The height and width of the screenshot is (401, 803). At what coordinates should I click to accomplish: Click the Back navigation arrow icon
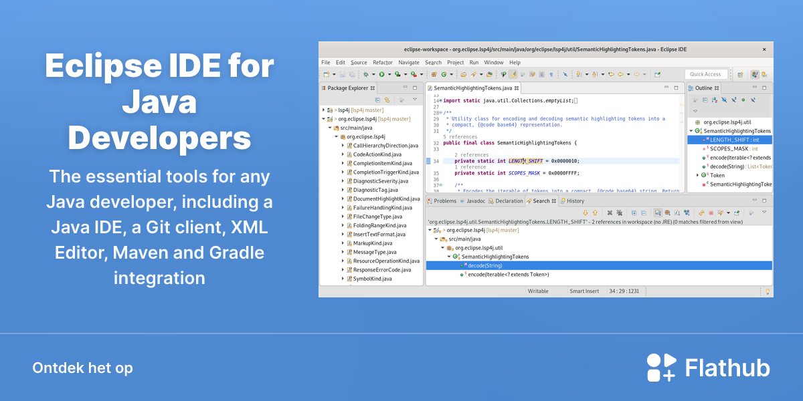point(621,74)
